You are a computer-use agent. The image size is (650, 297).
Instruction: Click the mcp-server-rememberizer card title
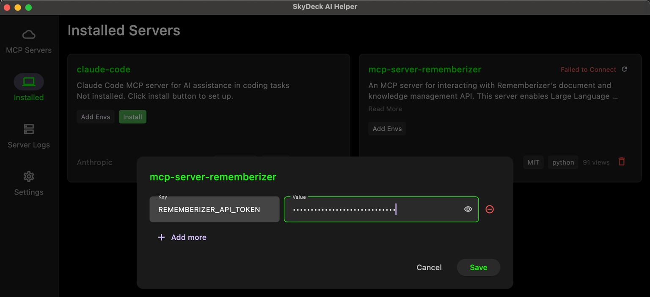point(425,69)
